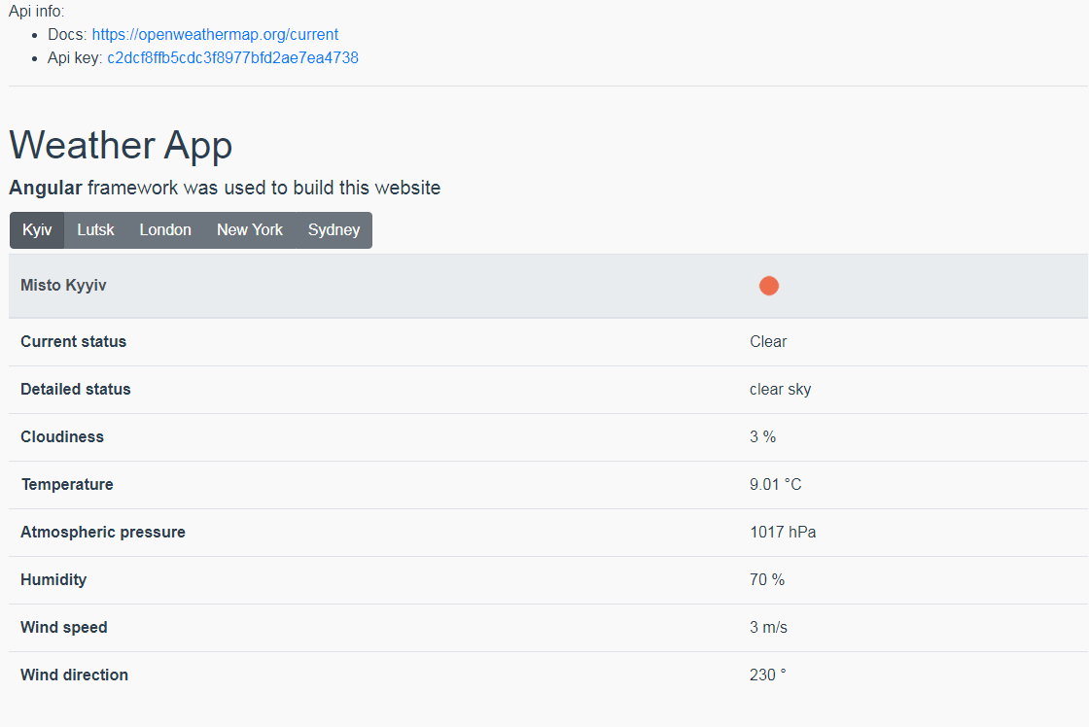Click the '230 °' wind direction value

767,675
